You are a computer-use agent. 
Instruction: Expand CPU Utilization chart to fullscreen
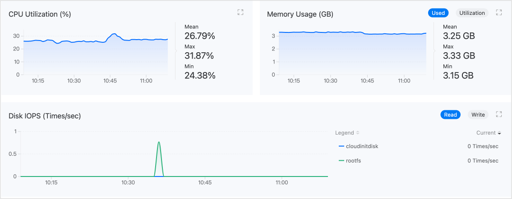pos(240,13)
